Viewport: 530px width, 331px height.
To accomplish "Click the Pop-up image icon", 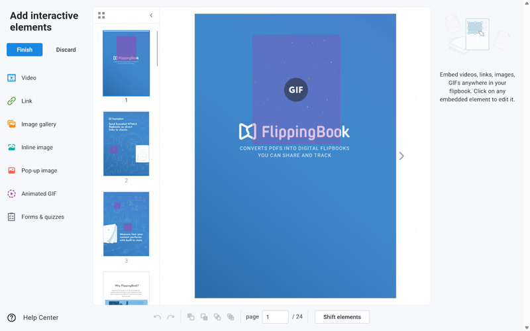I will tap(11, 170).
